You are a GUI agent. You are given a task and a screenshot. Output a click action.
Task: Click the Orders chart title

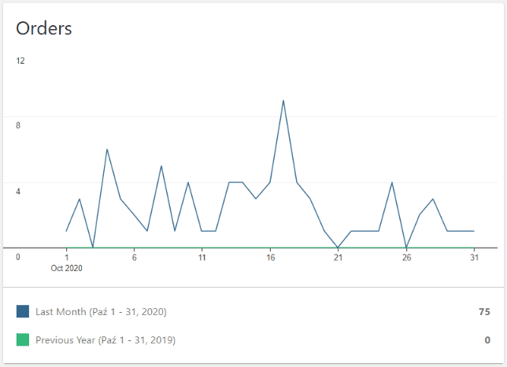click(44, 29)
